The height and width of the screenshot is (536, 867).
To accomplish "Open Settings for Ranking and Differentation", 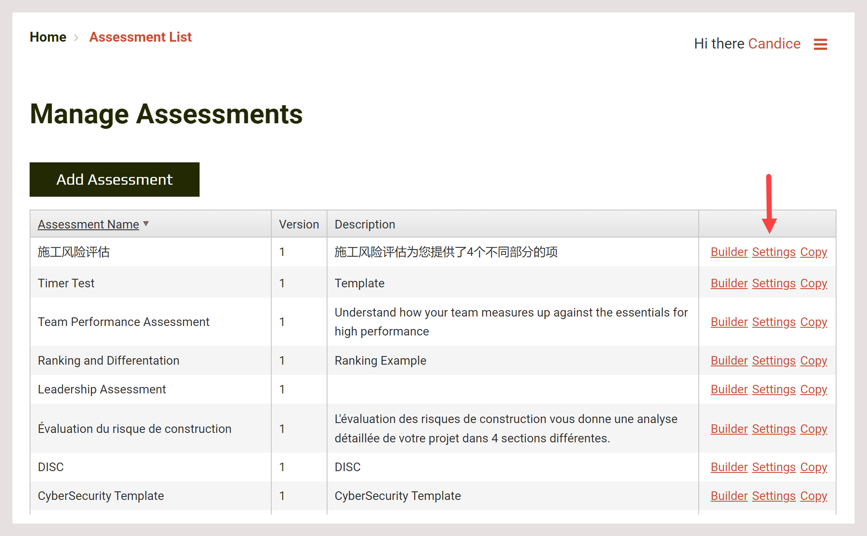I will click(x=773, y=360).
